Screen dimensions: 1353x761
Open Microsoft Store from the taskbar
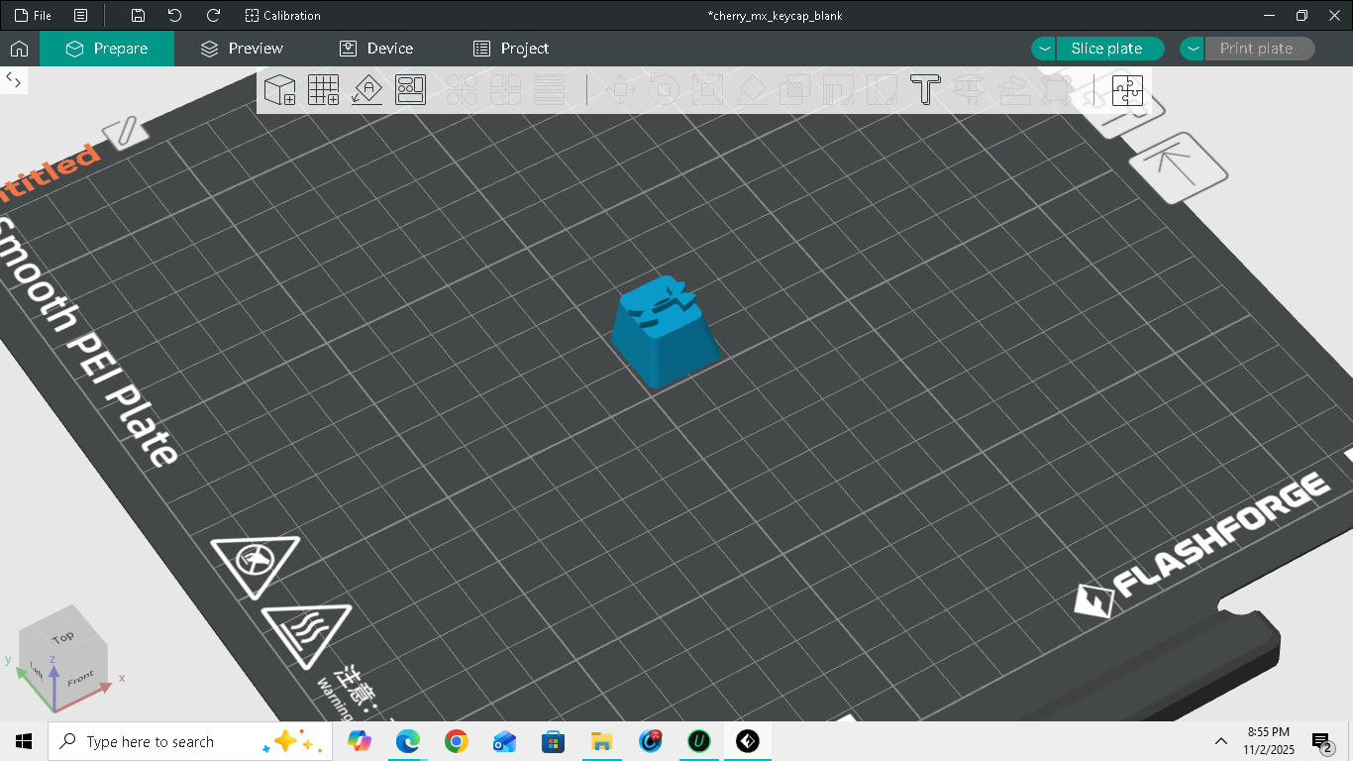[554, 741]
